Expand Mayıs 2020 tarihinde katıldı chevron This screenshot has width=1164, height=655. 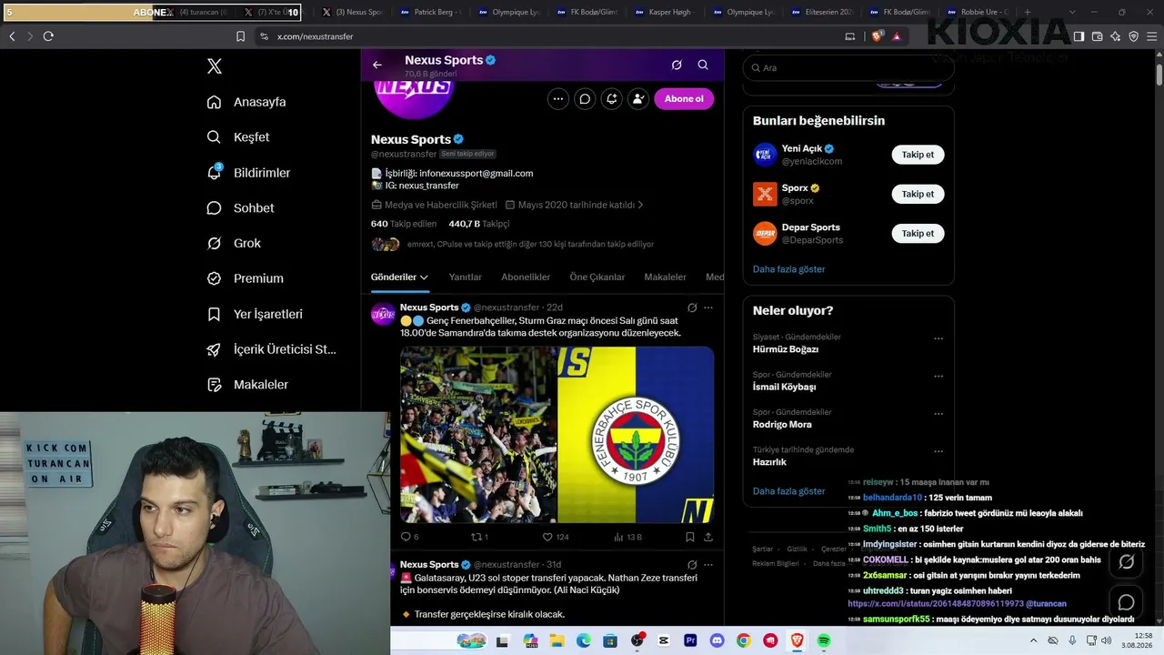[640, 205]
